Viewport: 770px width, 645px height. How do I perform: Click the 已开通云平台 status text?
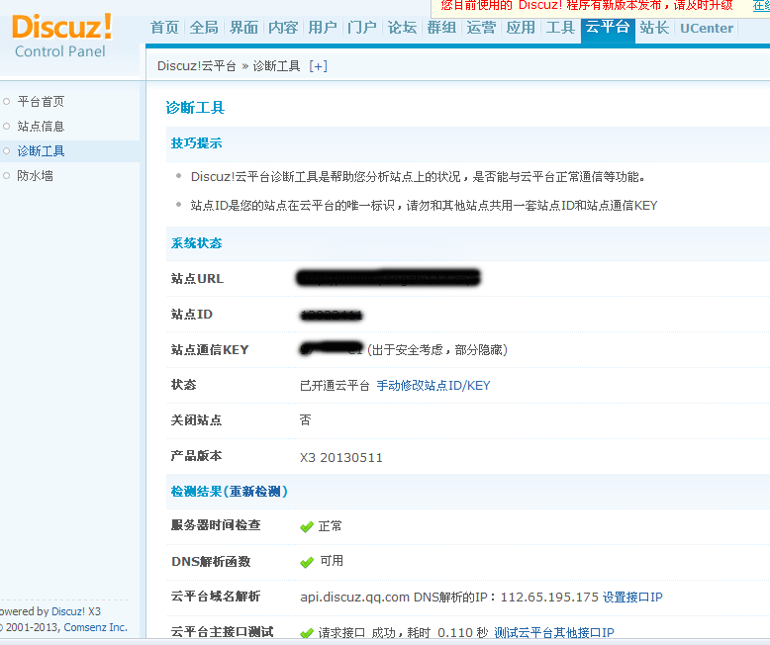tap(335, 386)
